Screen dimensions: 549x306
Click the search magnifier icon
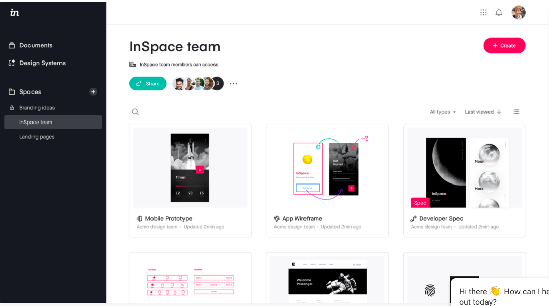coord(135,112)
